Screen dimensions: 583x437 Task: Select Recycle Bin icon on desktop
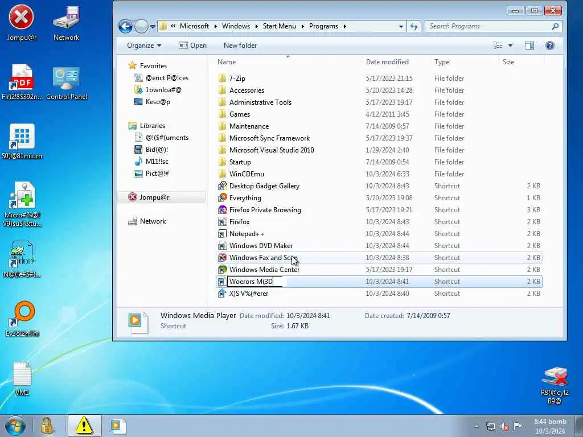[555, 386]
